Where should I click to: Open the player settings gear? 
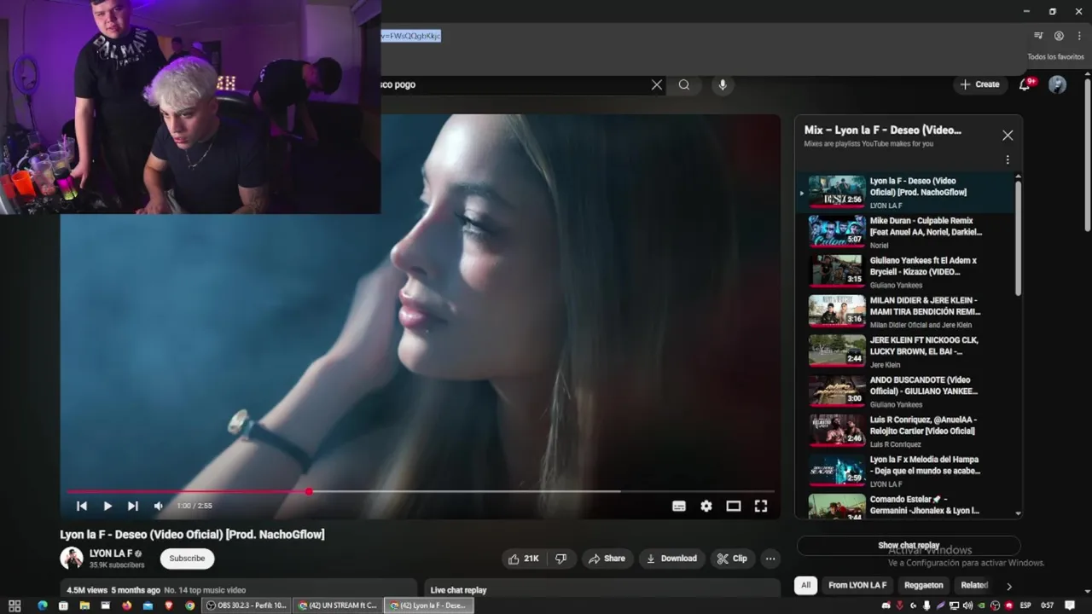click(x=706, y=506)
